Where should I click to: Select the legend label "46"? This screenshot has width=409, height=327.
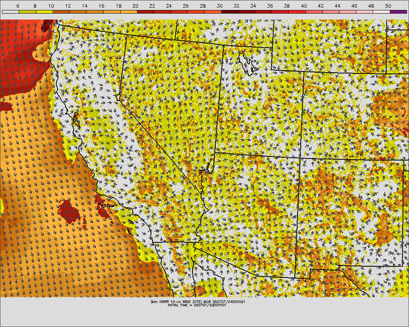[x=354, y=6]
